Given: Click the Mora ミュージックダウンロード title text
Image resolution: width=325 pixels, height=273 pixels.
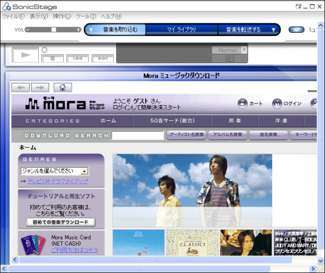Looking at the screenshot, I should click(182, 75).
